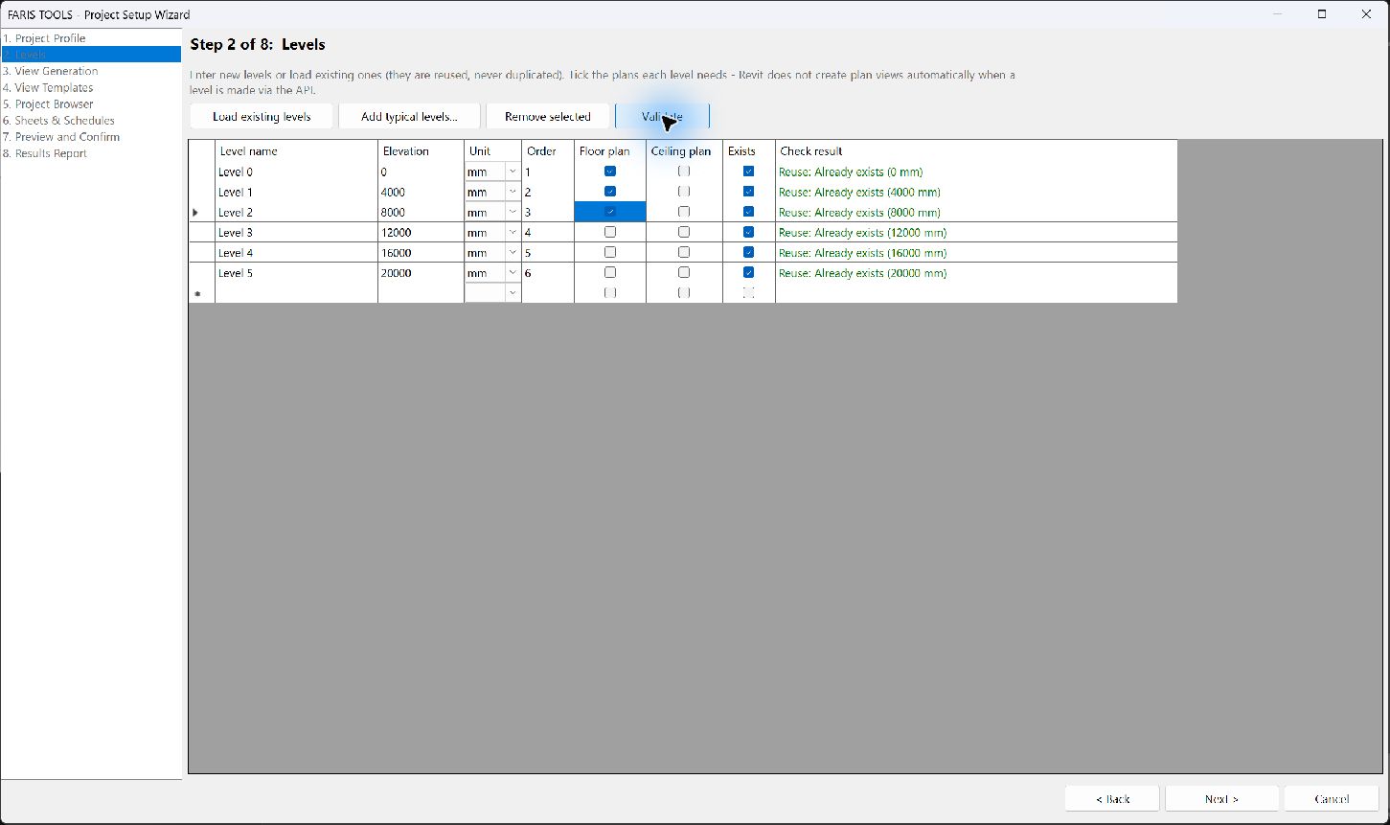Image resolution: width=1390 pixels, height=825 pixels.
Task: Click the Level name column header
Action: point(297,150)
